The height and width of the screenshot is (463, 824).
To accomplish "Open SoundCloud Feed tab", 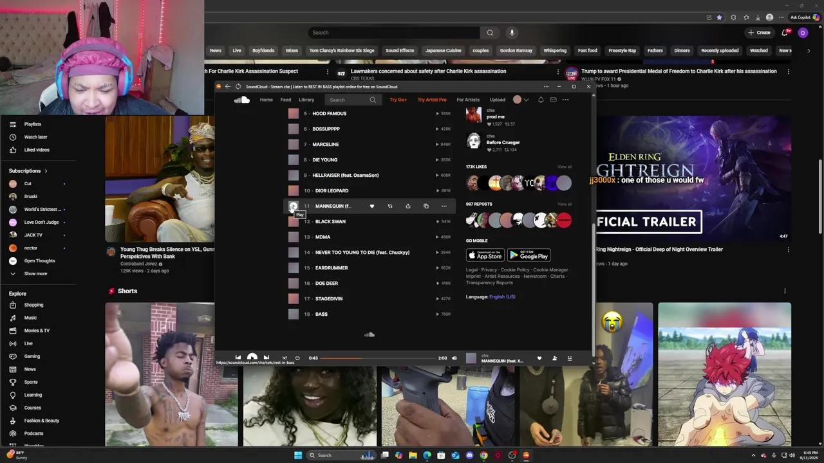I will tap(286, 100).
